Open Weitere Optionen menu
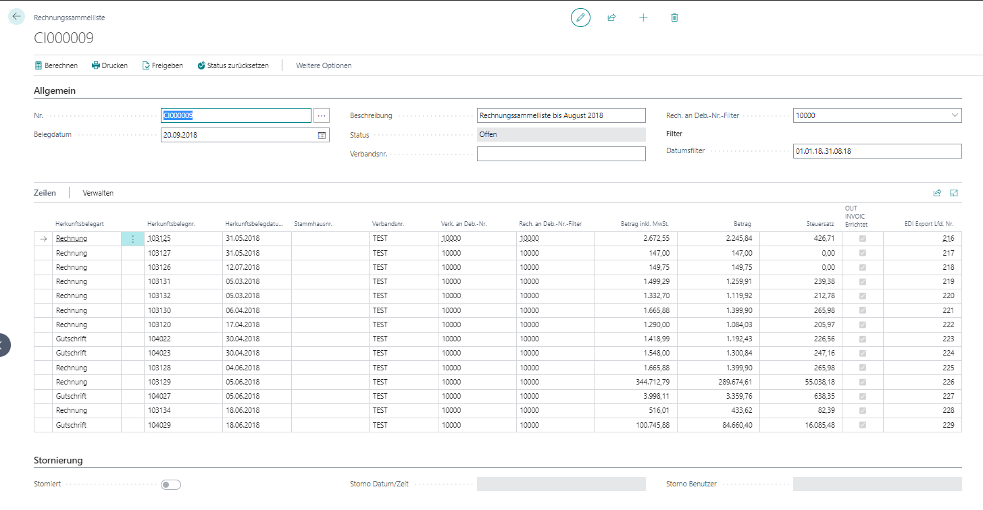This screenshot has height=510, width=983. pyautogui.click(x=324, y=65)
